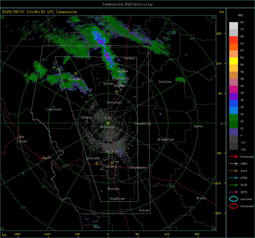Click the Lake Louise label
Screen dimensions: 255x238
click(22, 139)
